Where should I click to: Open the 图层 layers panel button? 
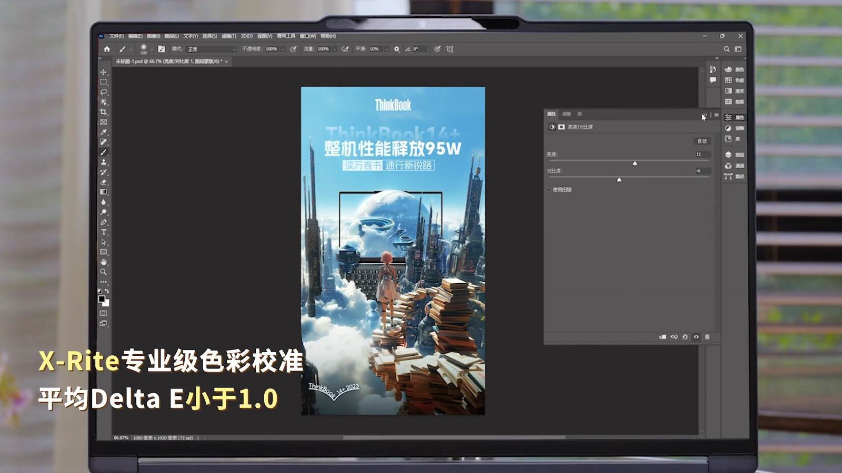(x=734, y=155)
